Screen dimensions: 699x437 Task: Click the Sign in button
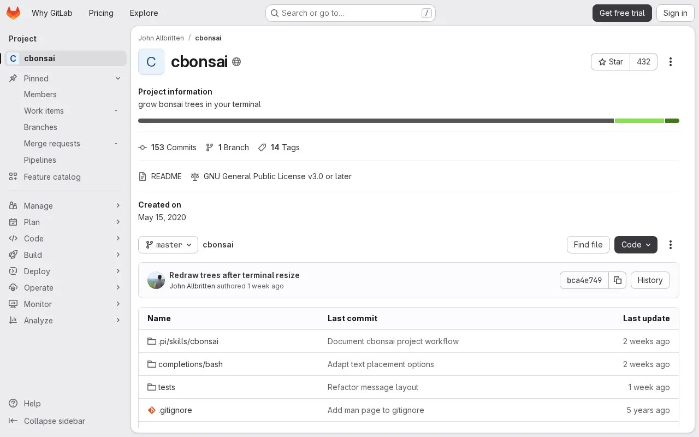point(676,13)
